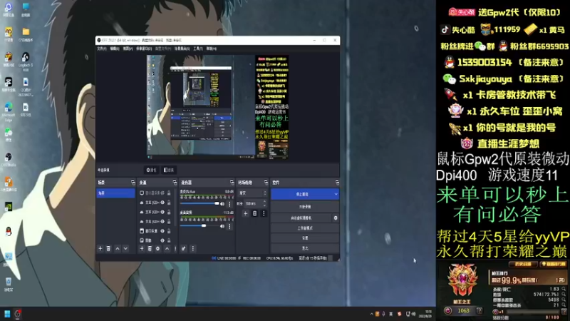This screenshot has width=570, height=321.
Task: Move scene down with down arrow
Action: [125, 248]
